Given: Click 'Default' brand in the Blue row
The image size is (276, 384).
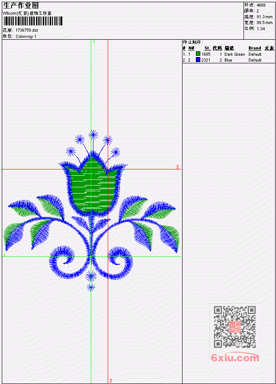Looking at the screenshot, I should point(255,60).
